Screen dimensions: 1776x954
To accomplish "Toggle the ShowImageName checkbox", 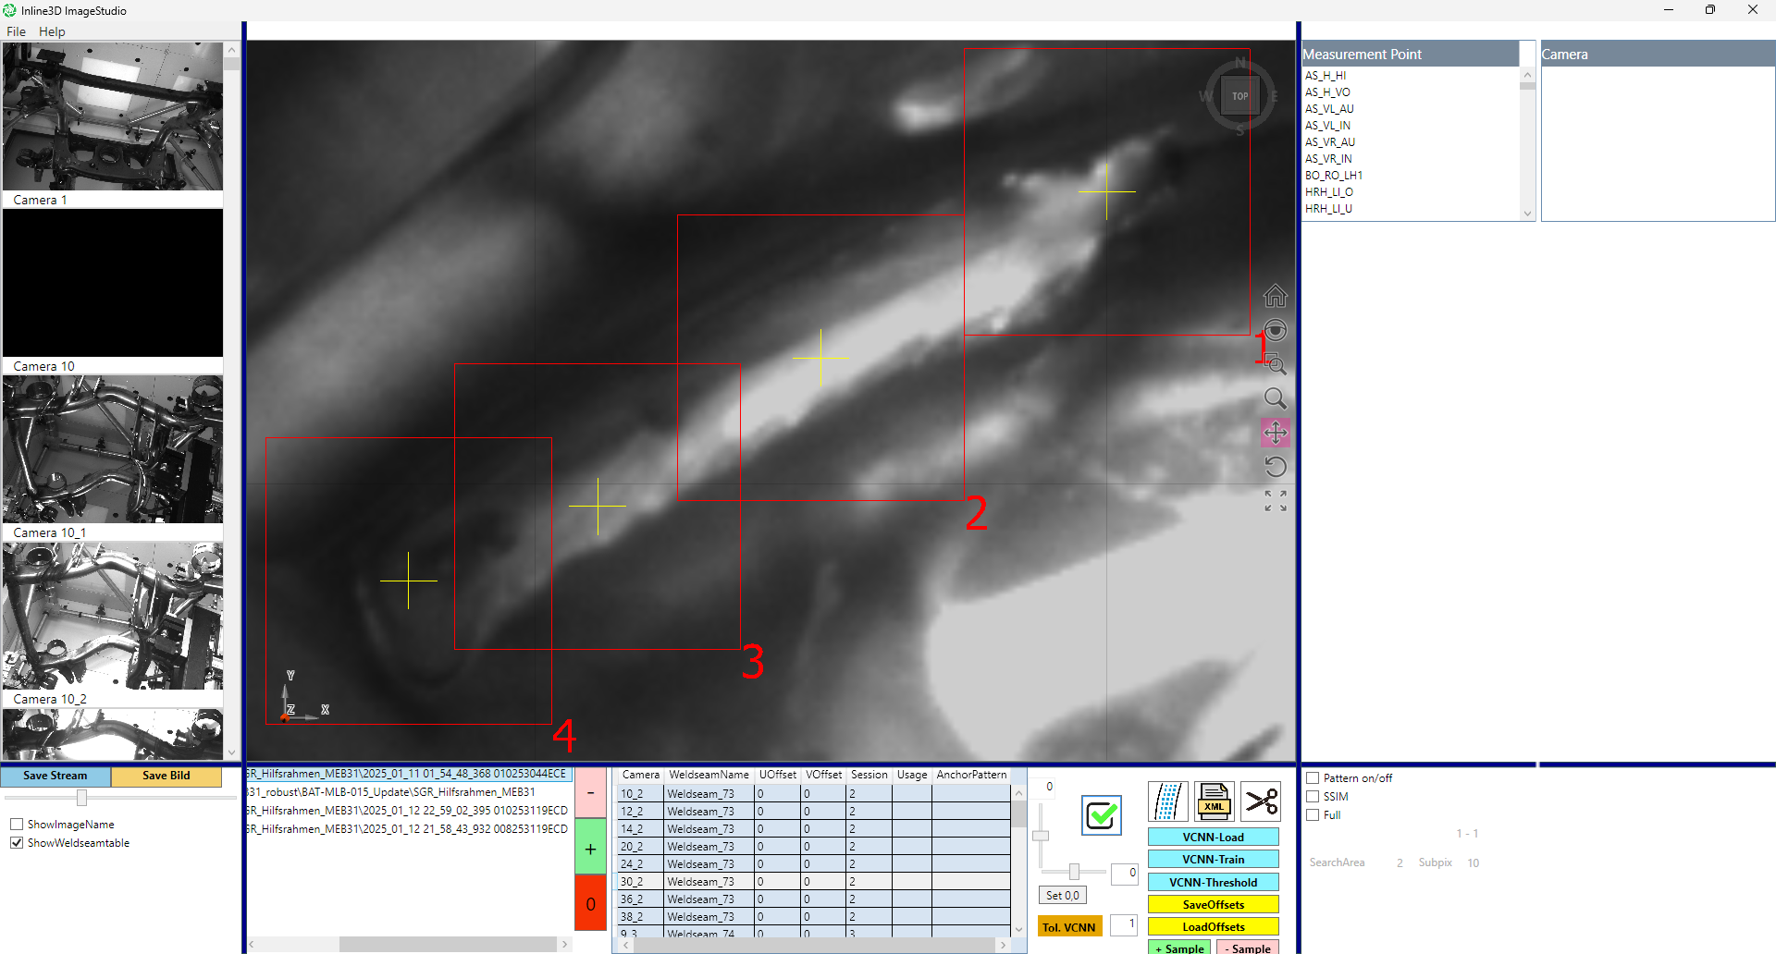I will tap(17, 825).
